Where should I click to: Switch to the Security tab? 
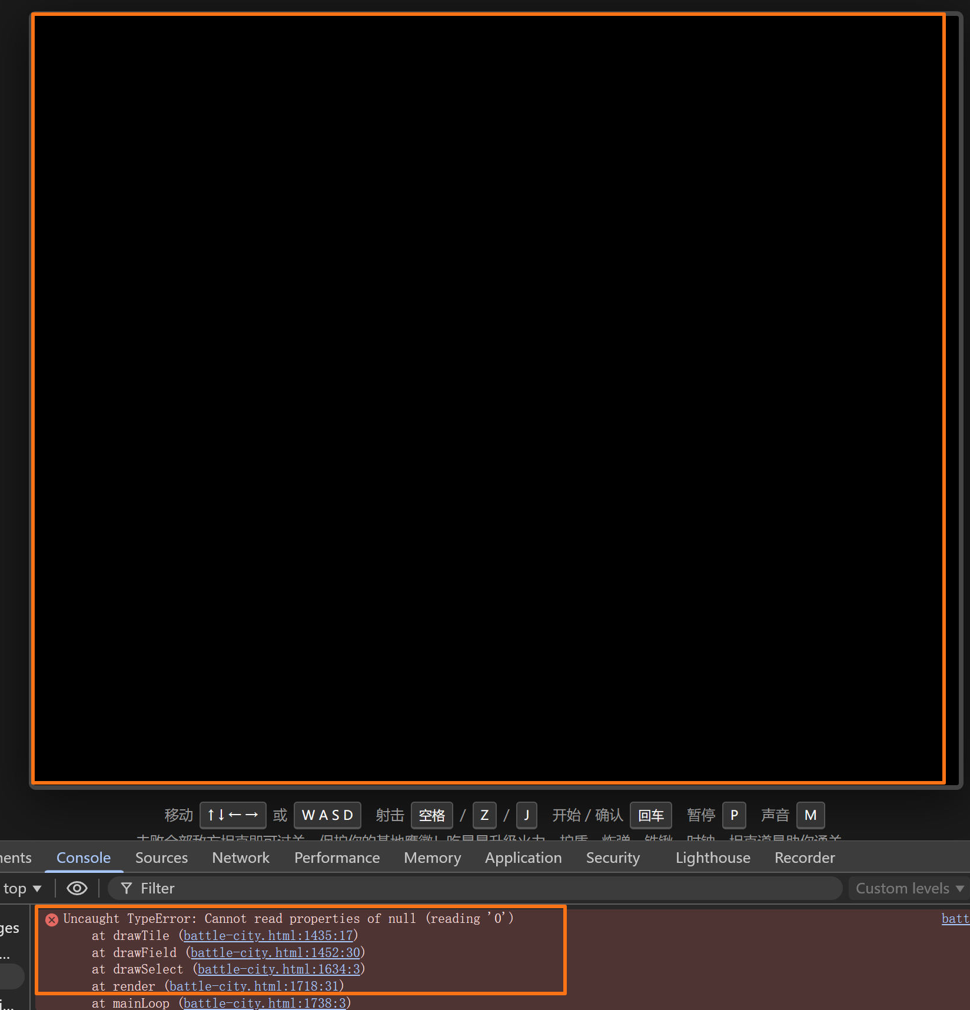click(x=613, y=858)
